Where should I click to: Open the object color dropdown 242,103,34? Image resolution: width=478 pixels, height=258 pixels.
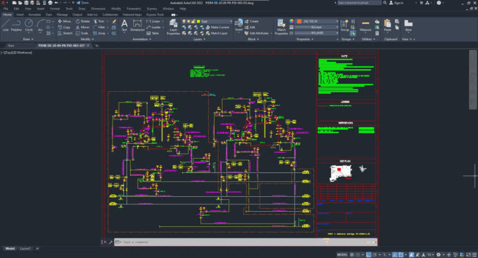(x=317, y=21)
